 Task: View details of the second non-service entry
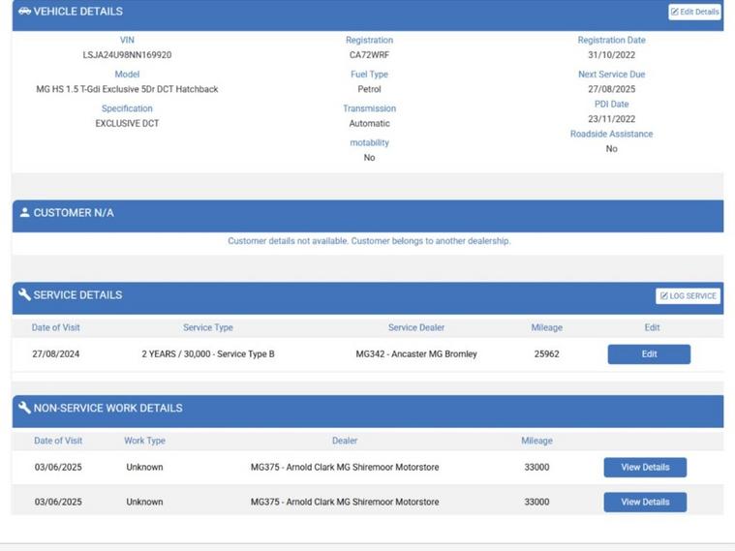(x=645, y=503)
